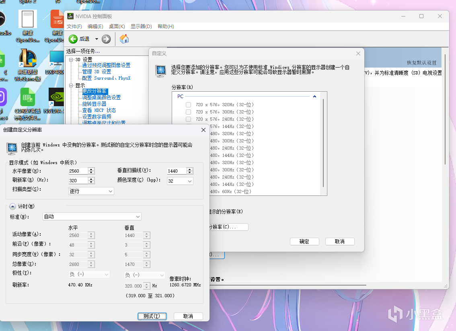Click the 分辨率(C)... button

coord(228,227)
